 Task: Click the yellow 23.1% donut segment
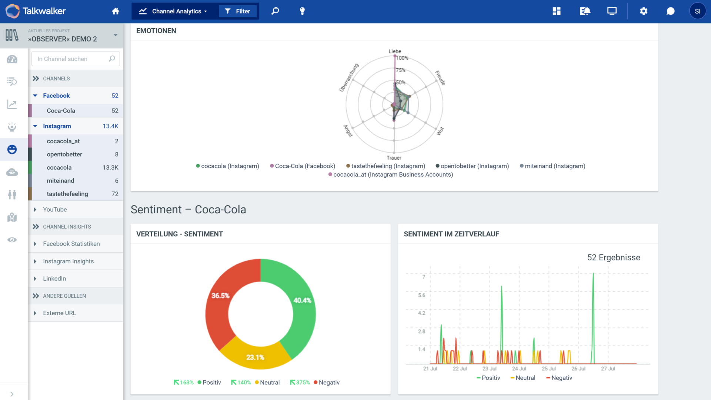pos(255,357)
